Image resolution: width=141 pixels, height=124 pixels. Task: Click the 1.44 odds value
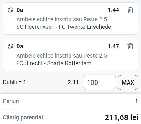(x=113, y=10)
